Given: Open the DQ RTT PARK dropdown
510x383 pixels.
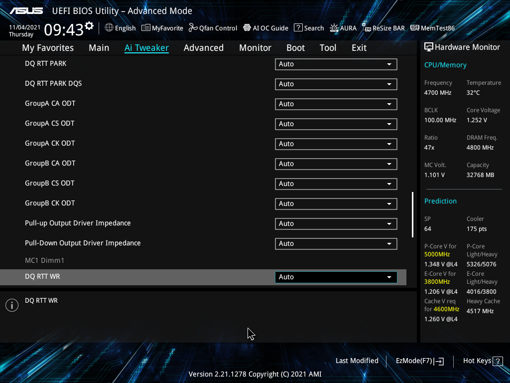Looking at the screenshot, I should click(x=336, y=64).
